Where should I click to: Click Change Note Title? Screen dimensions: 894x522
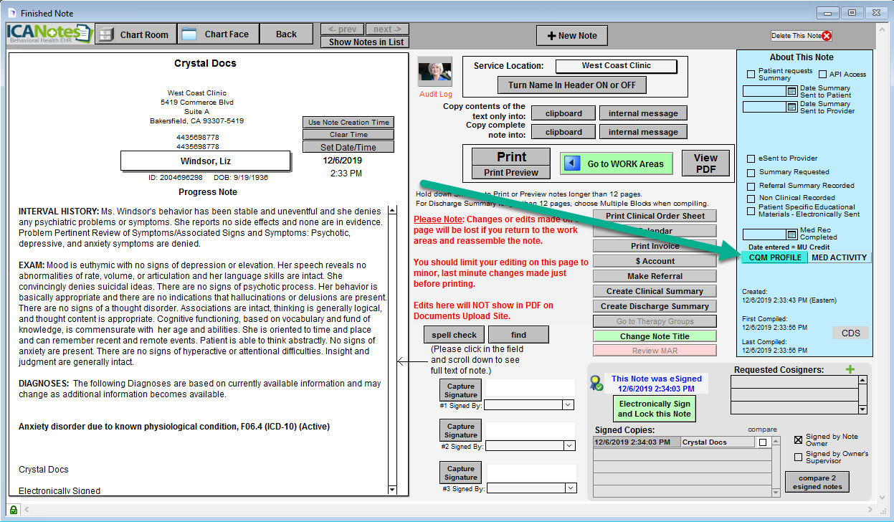click(655, 336)
